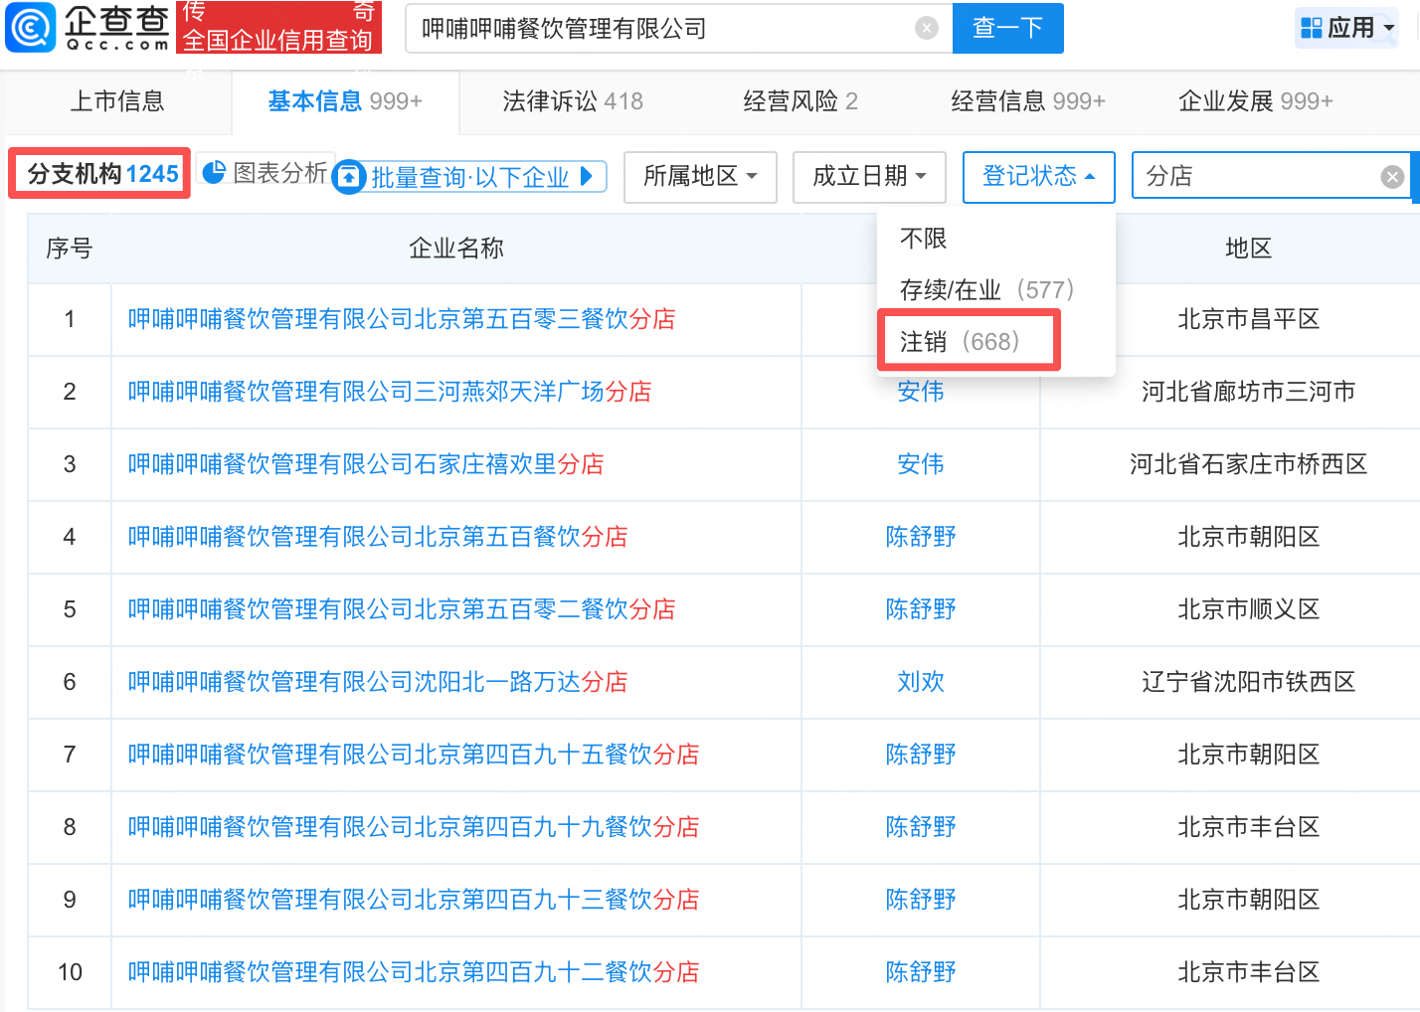
Task: Click the 图表分析 pie chart icon
Action: point(214,172)
